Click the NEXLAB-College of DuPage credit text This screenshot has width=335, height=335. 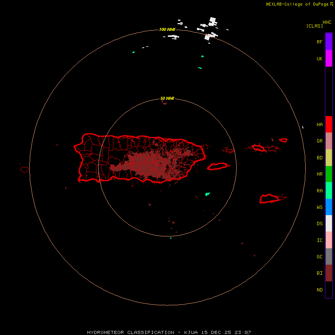tap(297, 4)
